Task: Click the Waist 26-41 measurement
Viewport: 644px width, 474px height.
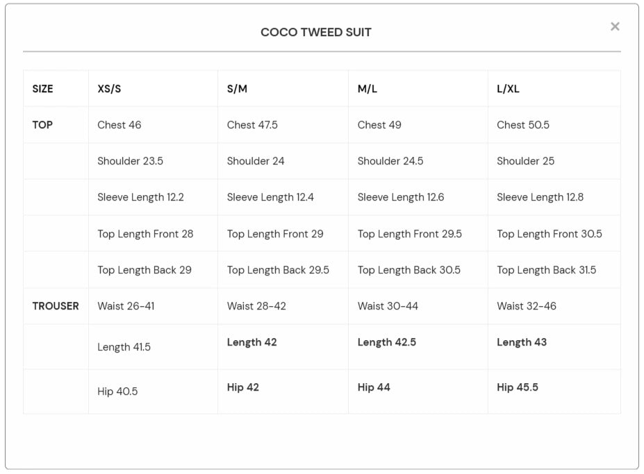Action: 126,305
